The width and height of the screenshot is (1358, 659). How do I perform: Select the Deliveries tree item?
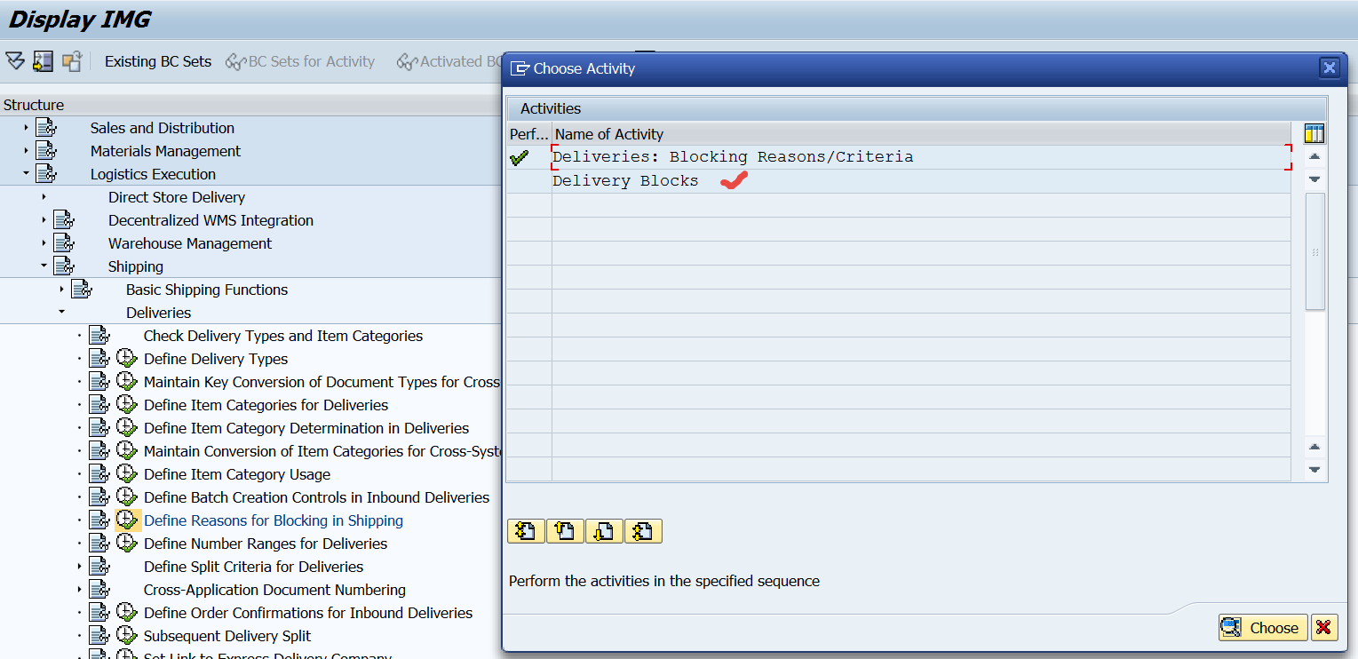[x=158, y=313]
